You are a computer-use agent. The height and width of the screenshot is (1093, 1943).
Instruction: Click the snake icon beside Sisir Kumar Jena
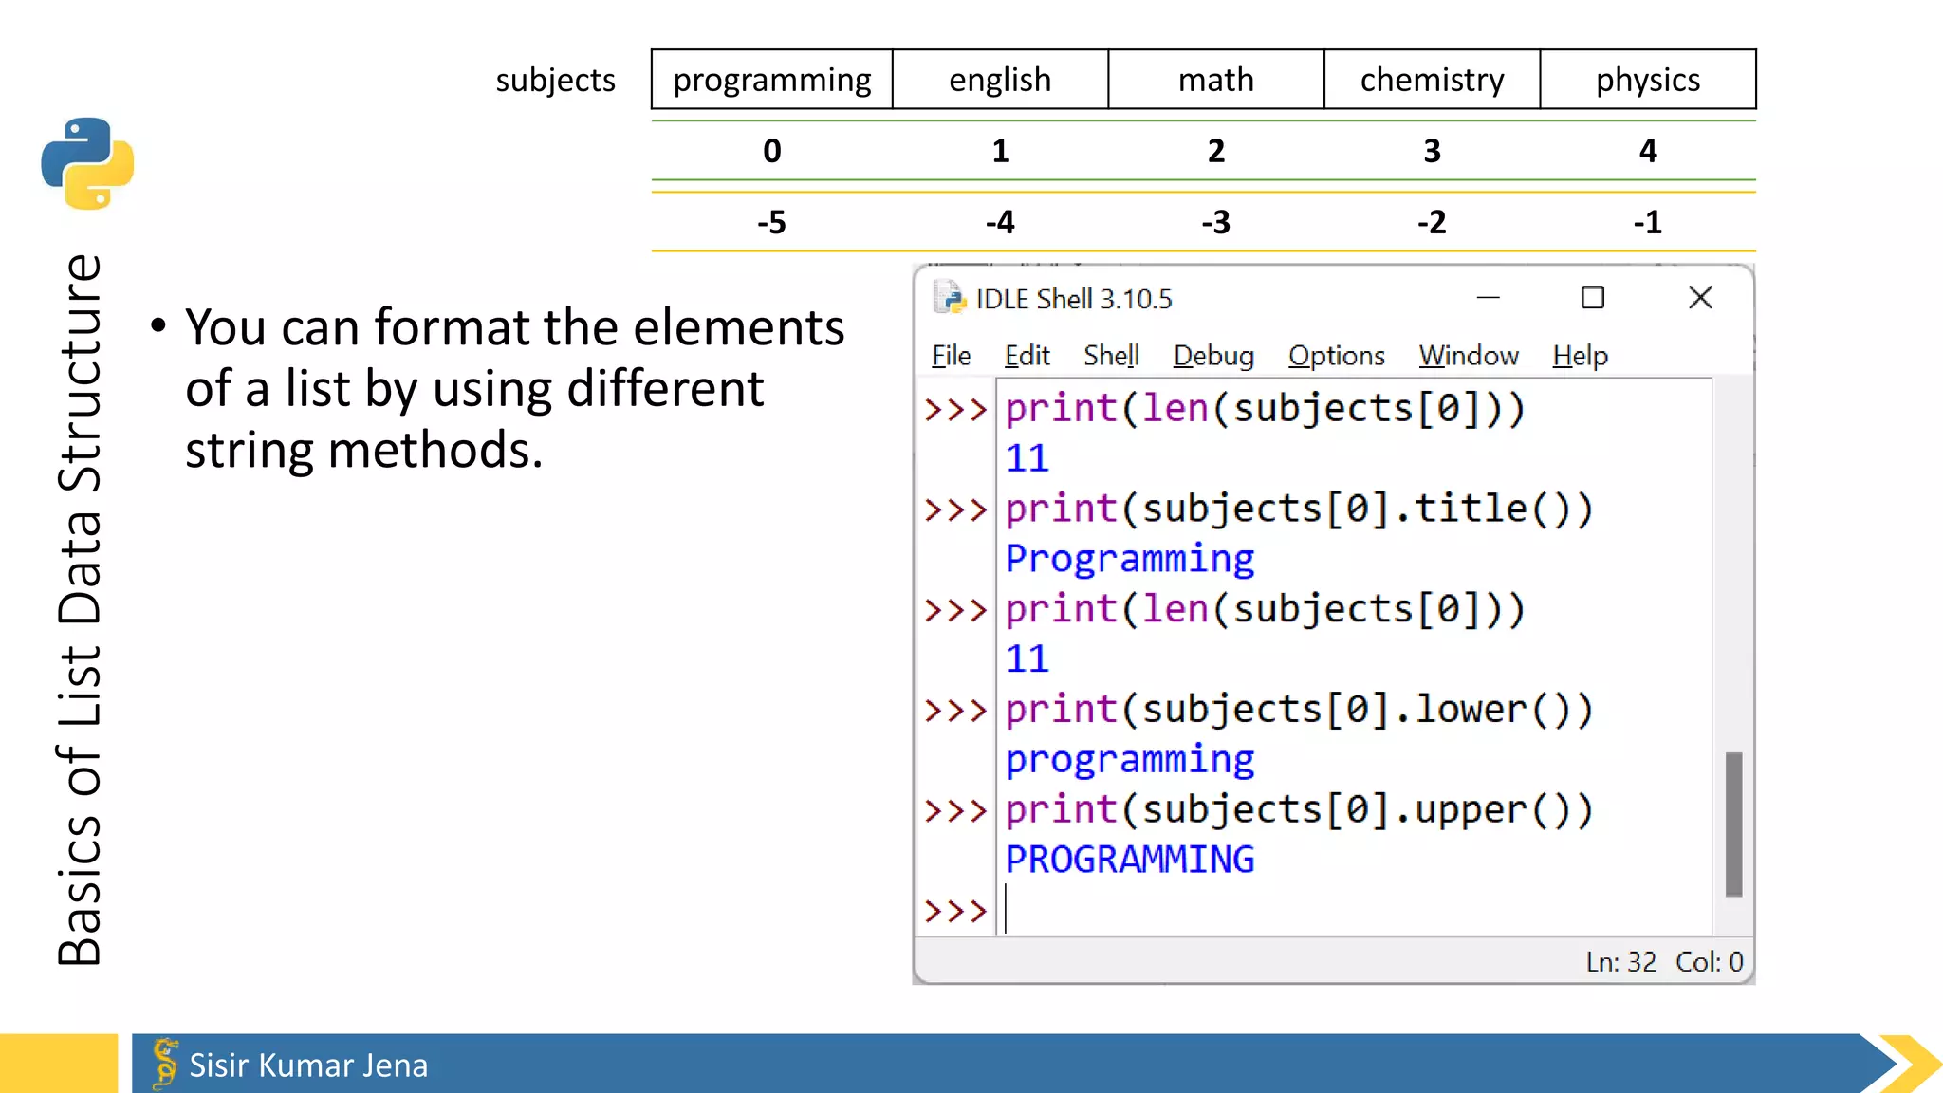165,1064
